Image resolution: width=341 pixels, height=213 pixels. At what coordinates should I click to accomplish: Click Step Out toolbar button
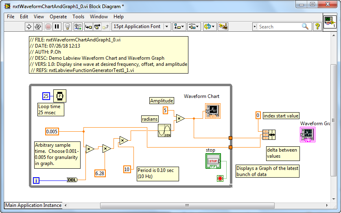[x=106, y=27]
